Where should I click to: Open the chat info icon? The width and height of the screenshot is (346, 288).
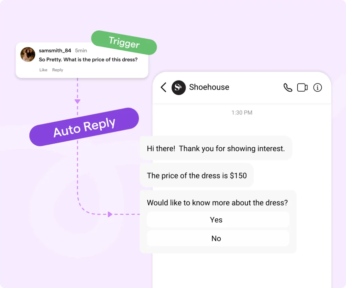[x=318, y=88]
